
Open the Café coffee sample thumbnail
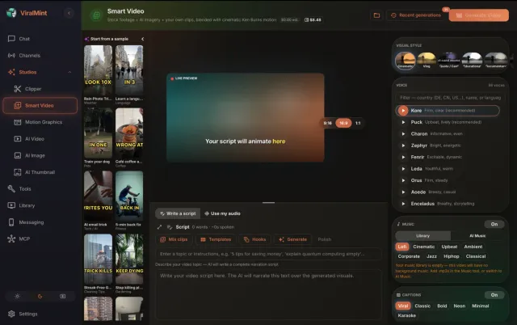tap(129, 133)
